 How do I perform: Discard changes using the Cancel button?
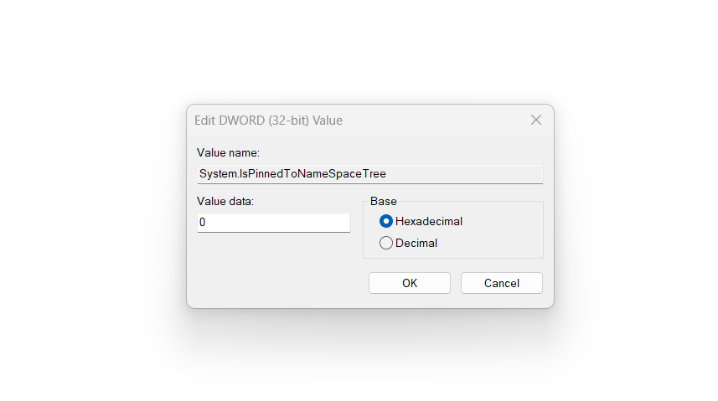pos(501,283)
